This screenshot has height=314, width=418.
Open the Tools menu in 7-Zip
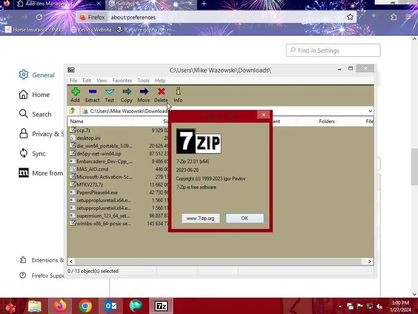click(x=143, y=81)
